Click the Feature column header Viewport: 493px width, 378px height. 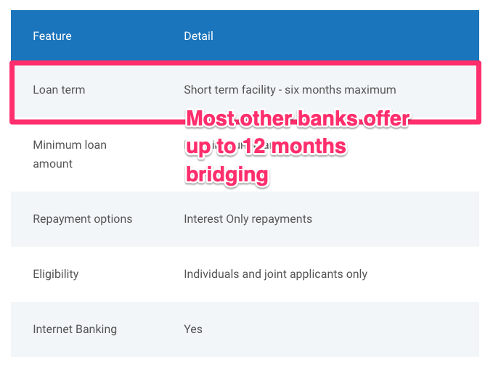point(52,36)
